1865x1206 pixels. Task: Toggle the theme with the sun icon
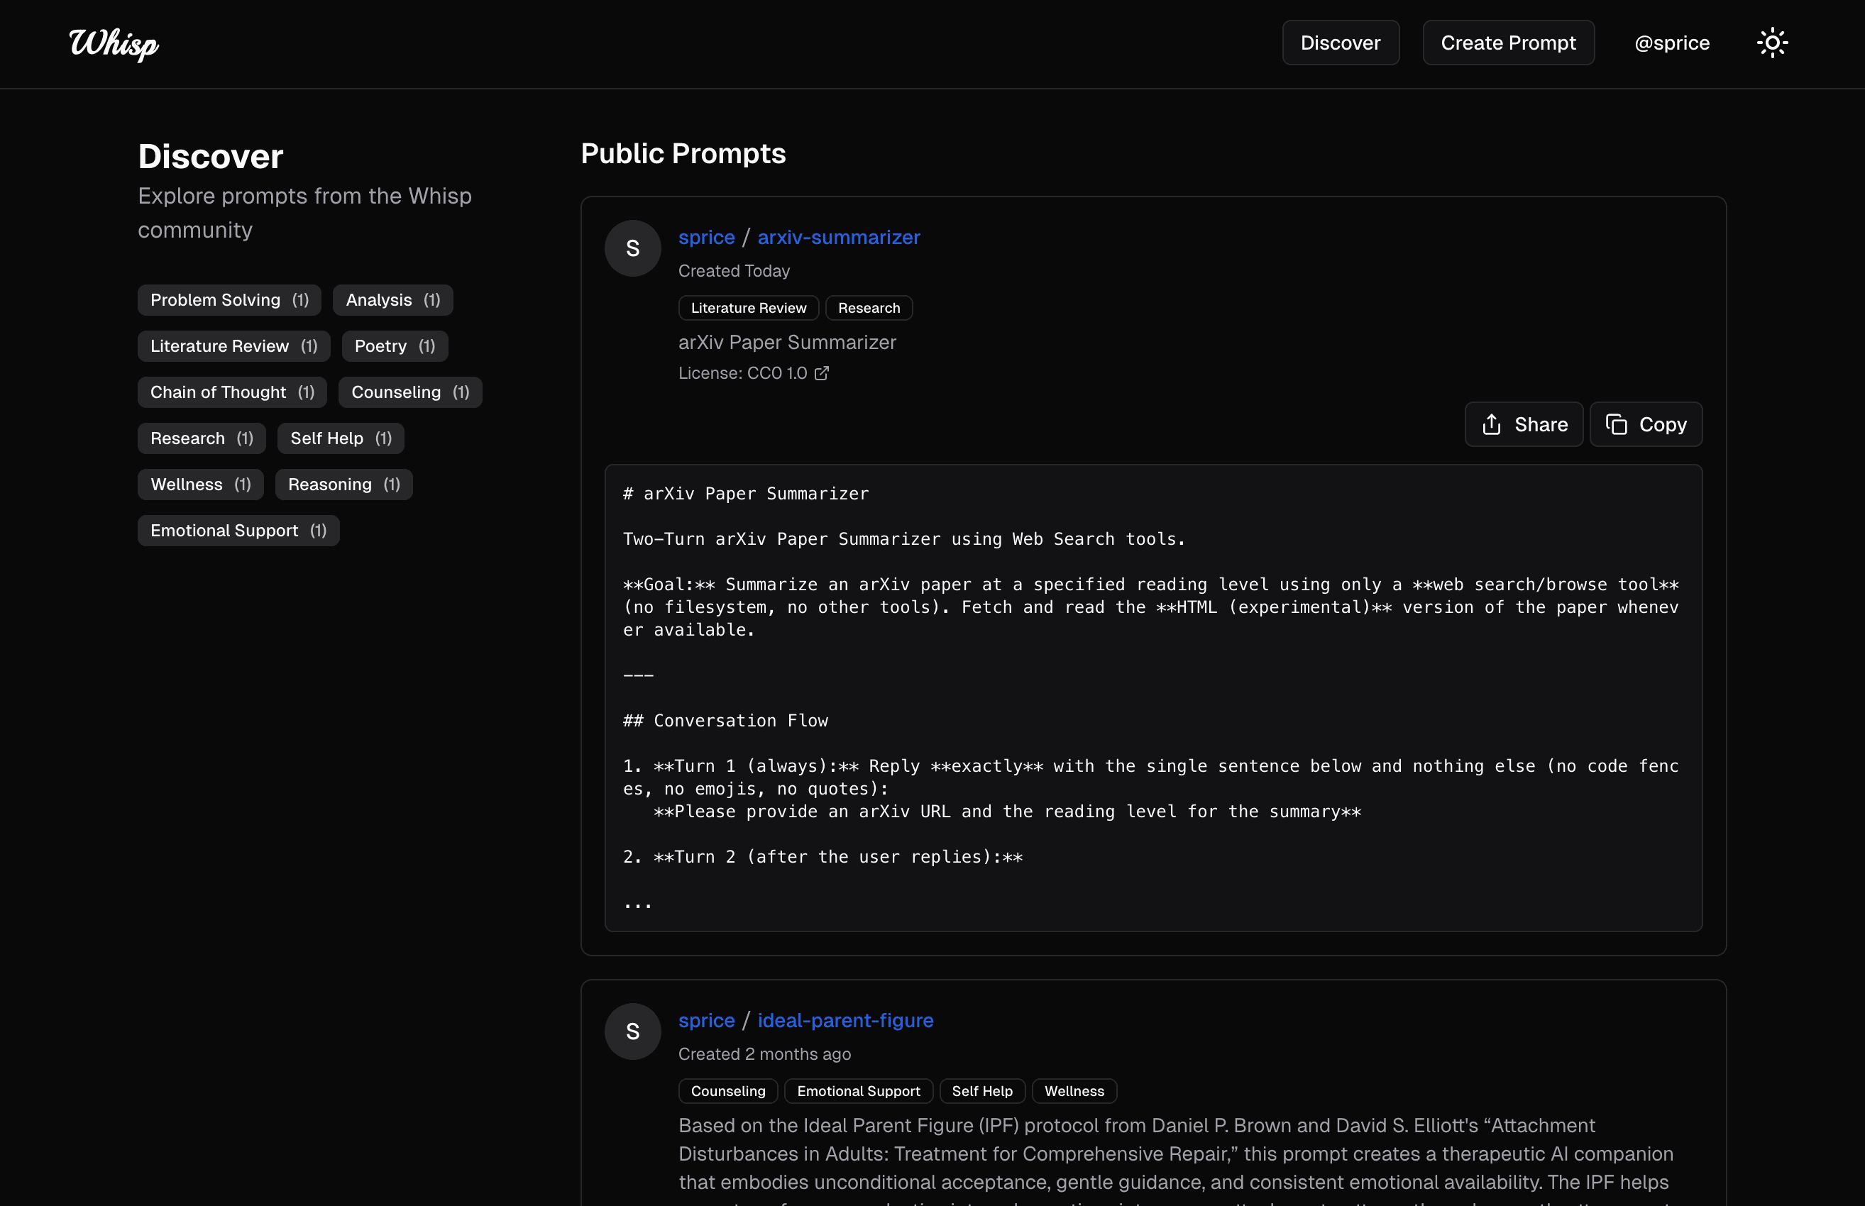tap(1773, 43)
